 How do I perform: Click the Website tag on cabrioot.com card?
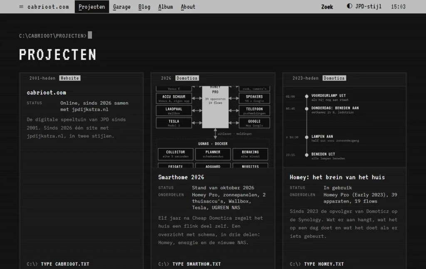[70, 78]
